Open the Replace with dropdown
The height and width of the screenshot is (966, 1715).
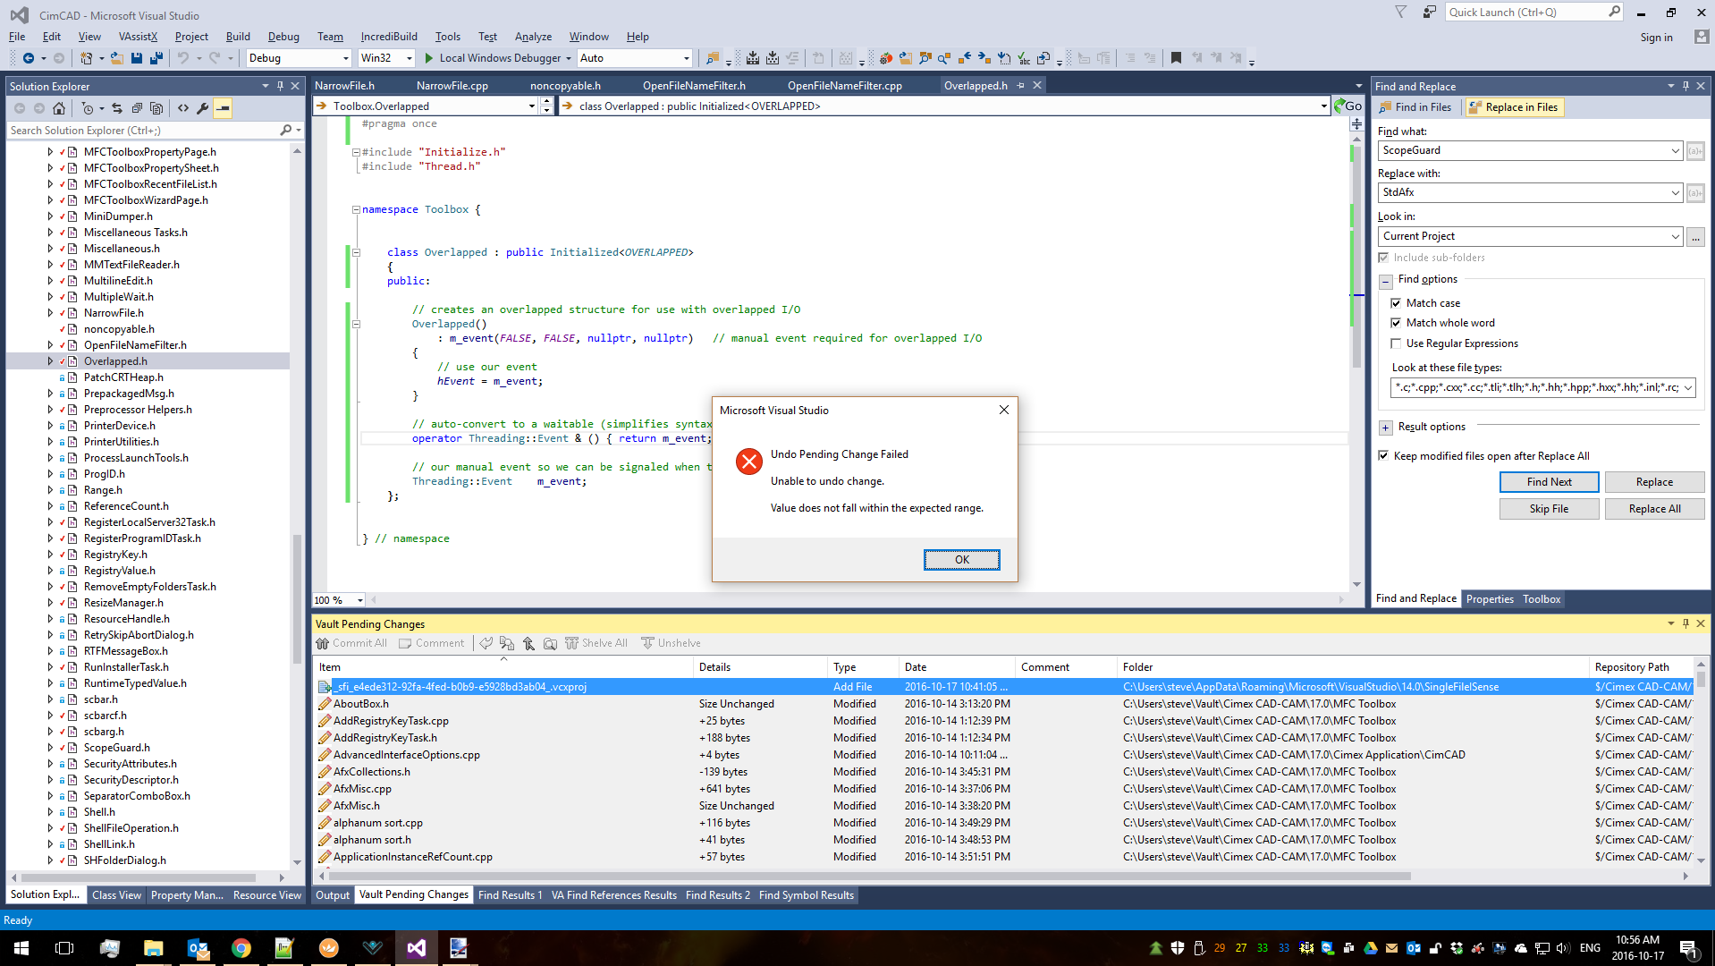pyautogui.click(x=1675, y=192)
